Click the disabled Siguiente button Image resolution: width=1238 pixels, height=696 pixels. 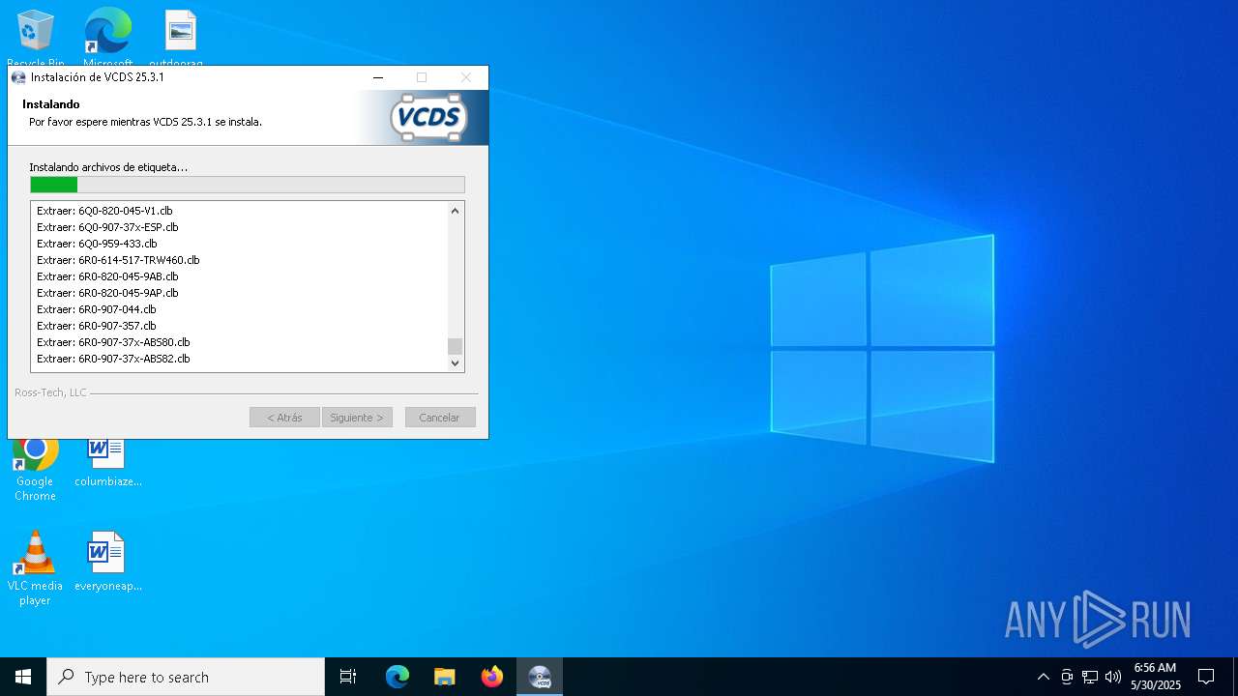coord(357,418)
